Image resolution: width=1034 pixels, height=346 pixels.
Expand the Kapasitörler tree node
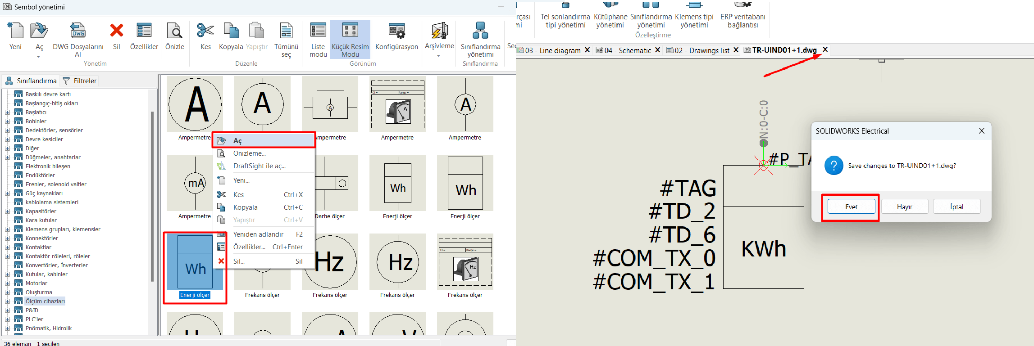[7, 211]
